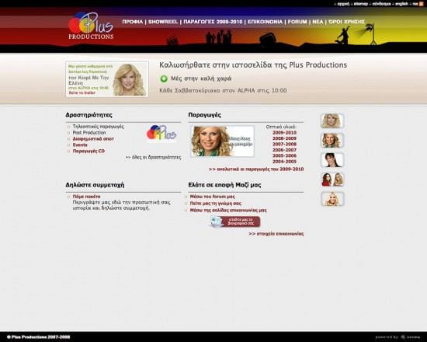
Task: Open the two-women thumbnail on right
Action: click(332, 180)
